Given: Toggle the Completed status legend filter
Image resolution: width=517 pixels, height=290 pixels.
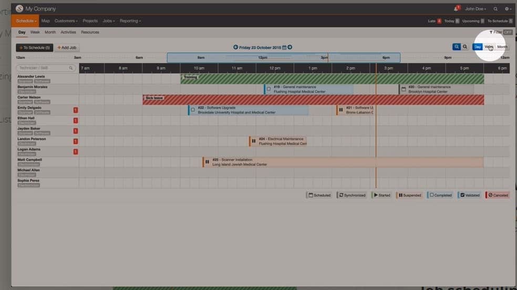Looking at the screenshot, I should click(x=440, y=195).
